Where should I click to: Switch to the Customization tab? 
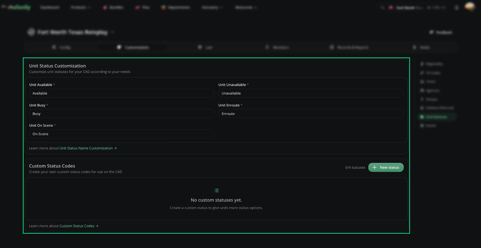tap(133, 47)
